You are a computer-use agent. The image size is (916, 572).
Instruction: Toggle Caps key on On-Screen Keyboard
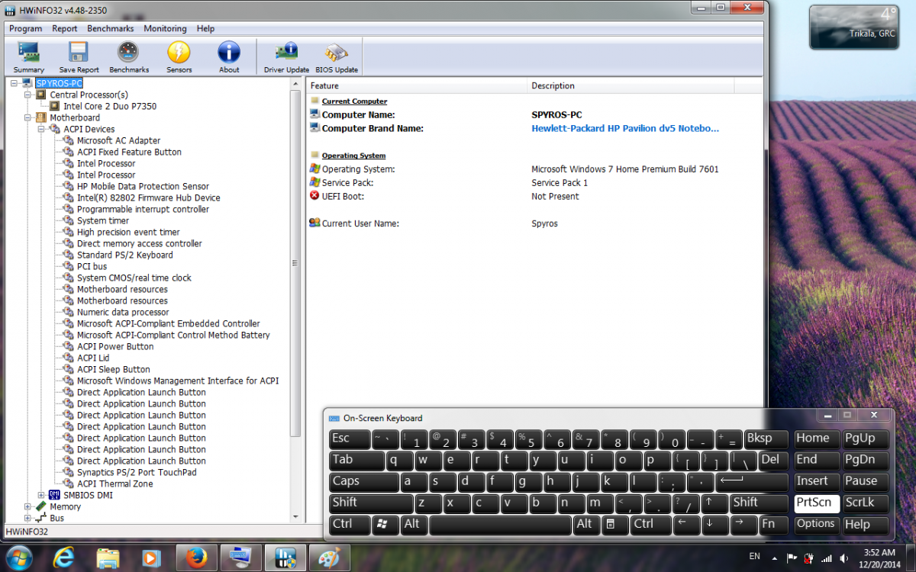click(364, 481)
